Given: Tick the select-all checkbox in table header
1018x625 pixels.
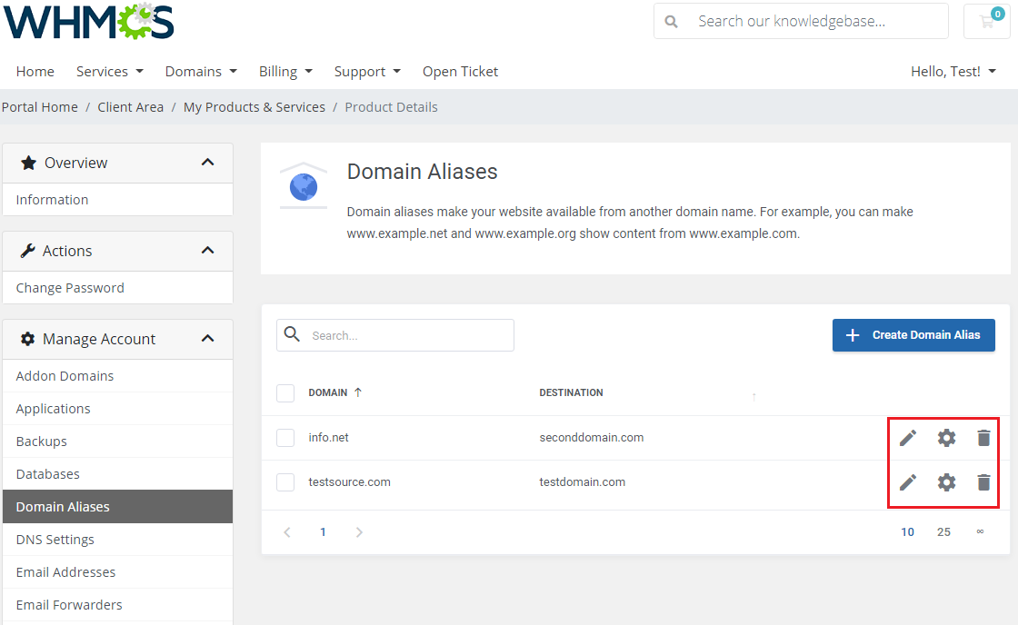Looking at the screenshot, I should pos(285,393).
